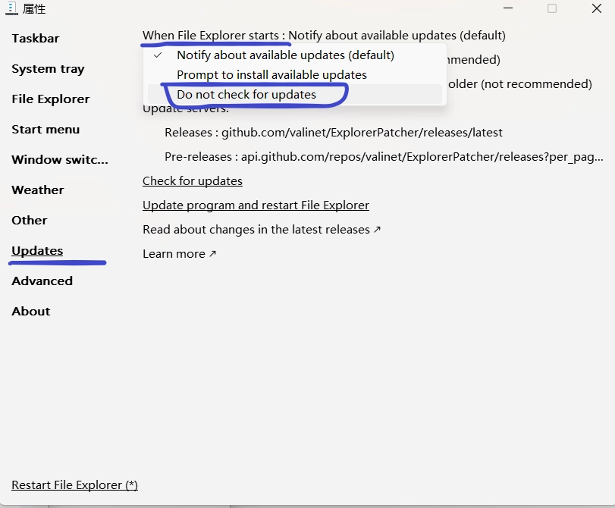The width and height of the screenshot is (615, 508).
Task: Open the Taskbar settings section
Action: pyautogui.click(x=36, y=39)
